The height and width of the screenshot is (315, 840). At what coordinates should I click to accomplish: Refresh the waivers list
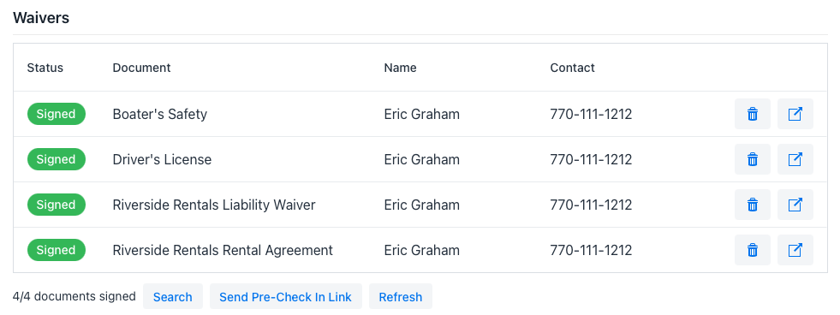pos(400,297)
